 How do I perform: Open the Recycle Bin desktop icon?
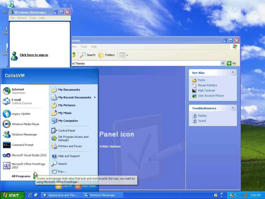pyautogui.click(x=10, y=5)
